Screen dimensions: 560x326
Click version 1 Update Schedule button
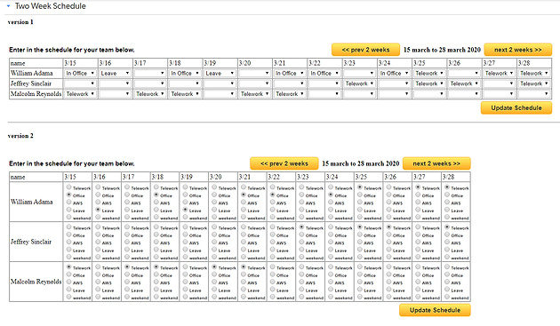516,107
